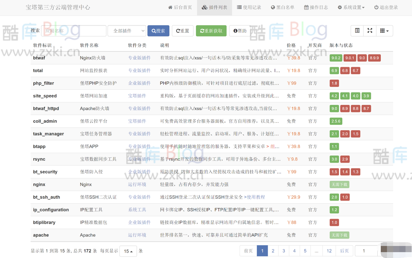Go to page 2 in the pagination bar
The height and width of the screenshot is (258, 412).
[273, 251]
